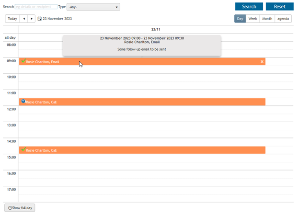Go to the previous day arrow
The width and height of the screenshot is (299, 215).
pos(24,19)
